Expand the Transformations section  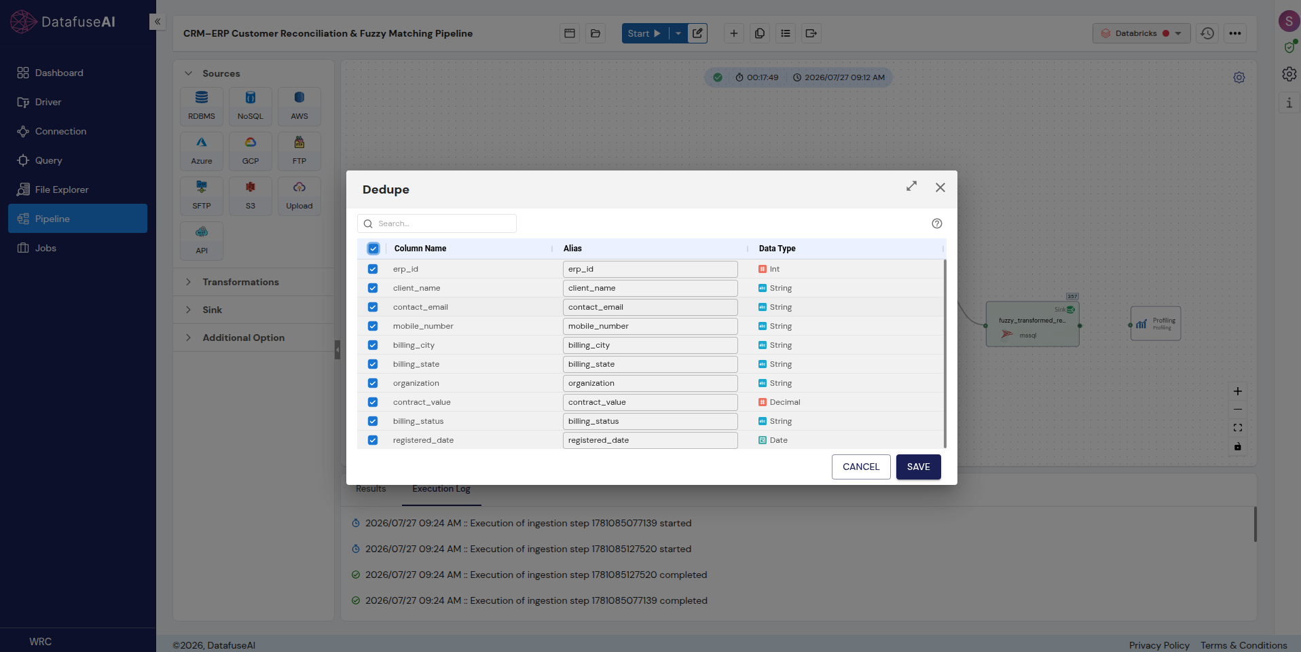(x=188, y=282)
